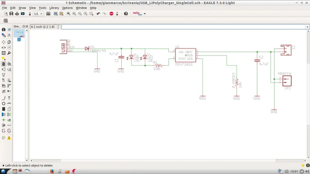This screenshot has height=174, width=310.
Task: Open the Draw menu
Action: pyautogui.click(x=22, y=8)
